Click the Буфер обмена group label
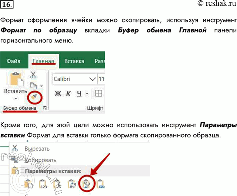The width and height of the screenshot is (237, 196). tap(20, 108)
